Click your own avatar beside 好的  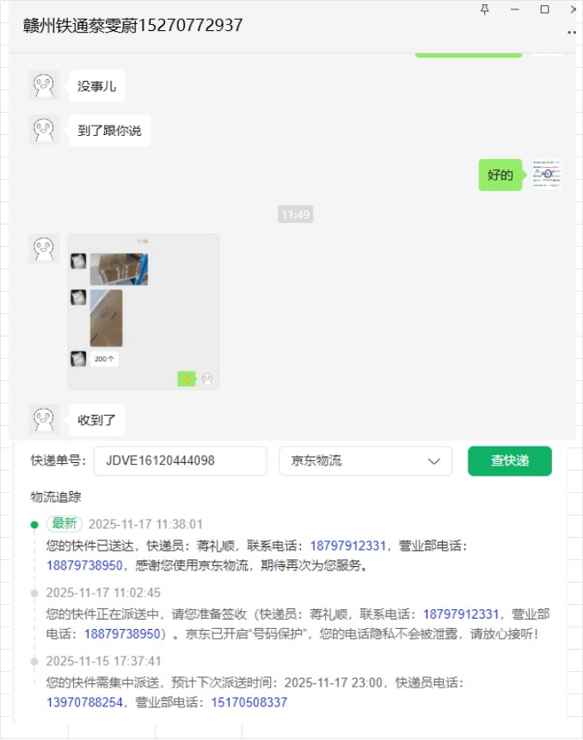[547, 175]
